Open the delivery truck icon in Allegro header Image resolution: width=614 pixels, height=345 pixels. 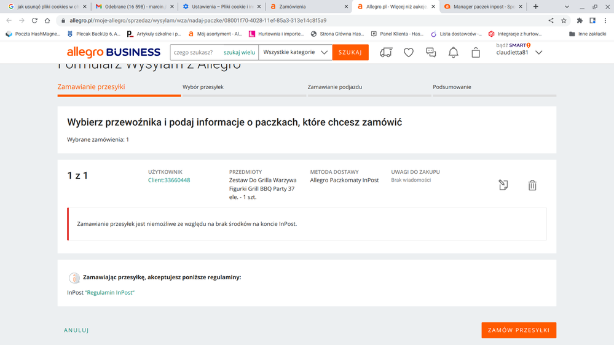386,52
